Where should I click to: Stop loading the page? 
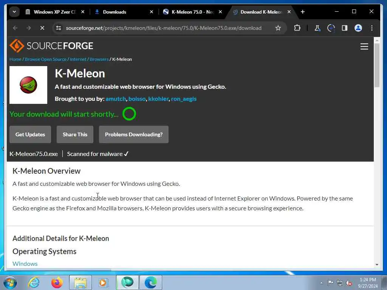(x=42, y=28)
